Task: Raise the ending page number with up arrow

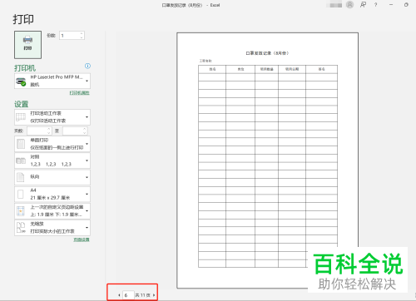Action: coord(85,129)
